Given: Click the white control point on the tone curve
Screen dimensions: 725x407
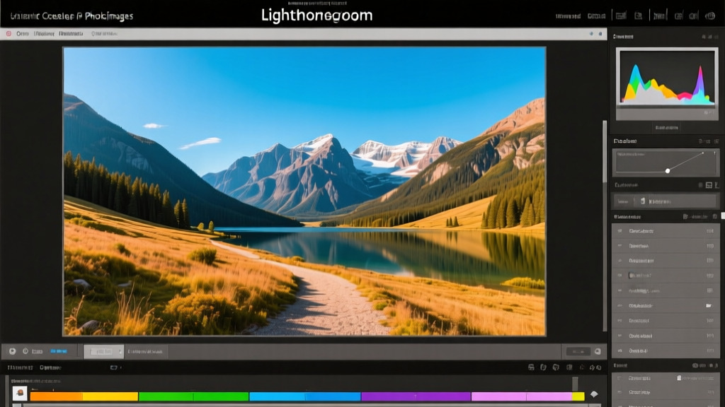Looking at the screenshot, I should tap(668, 171).
